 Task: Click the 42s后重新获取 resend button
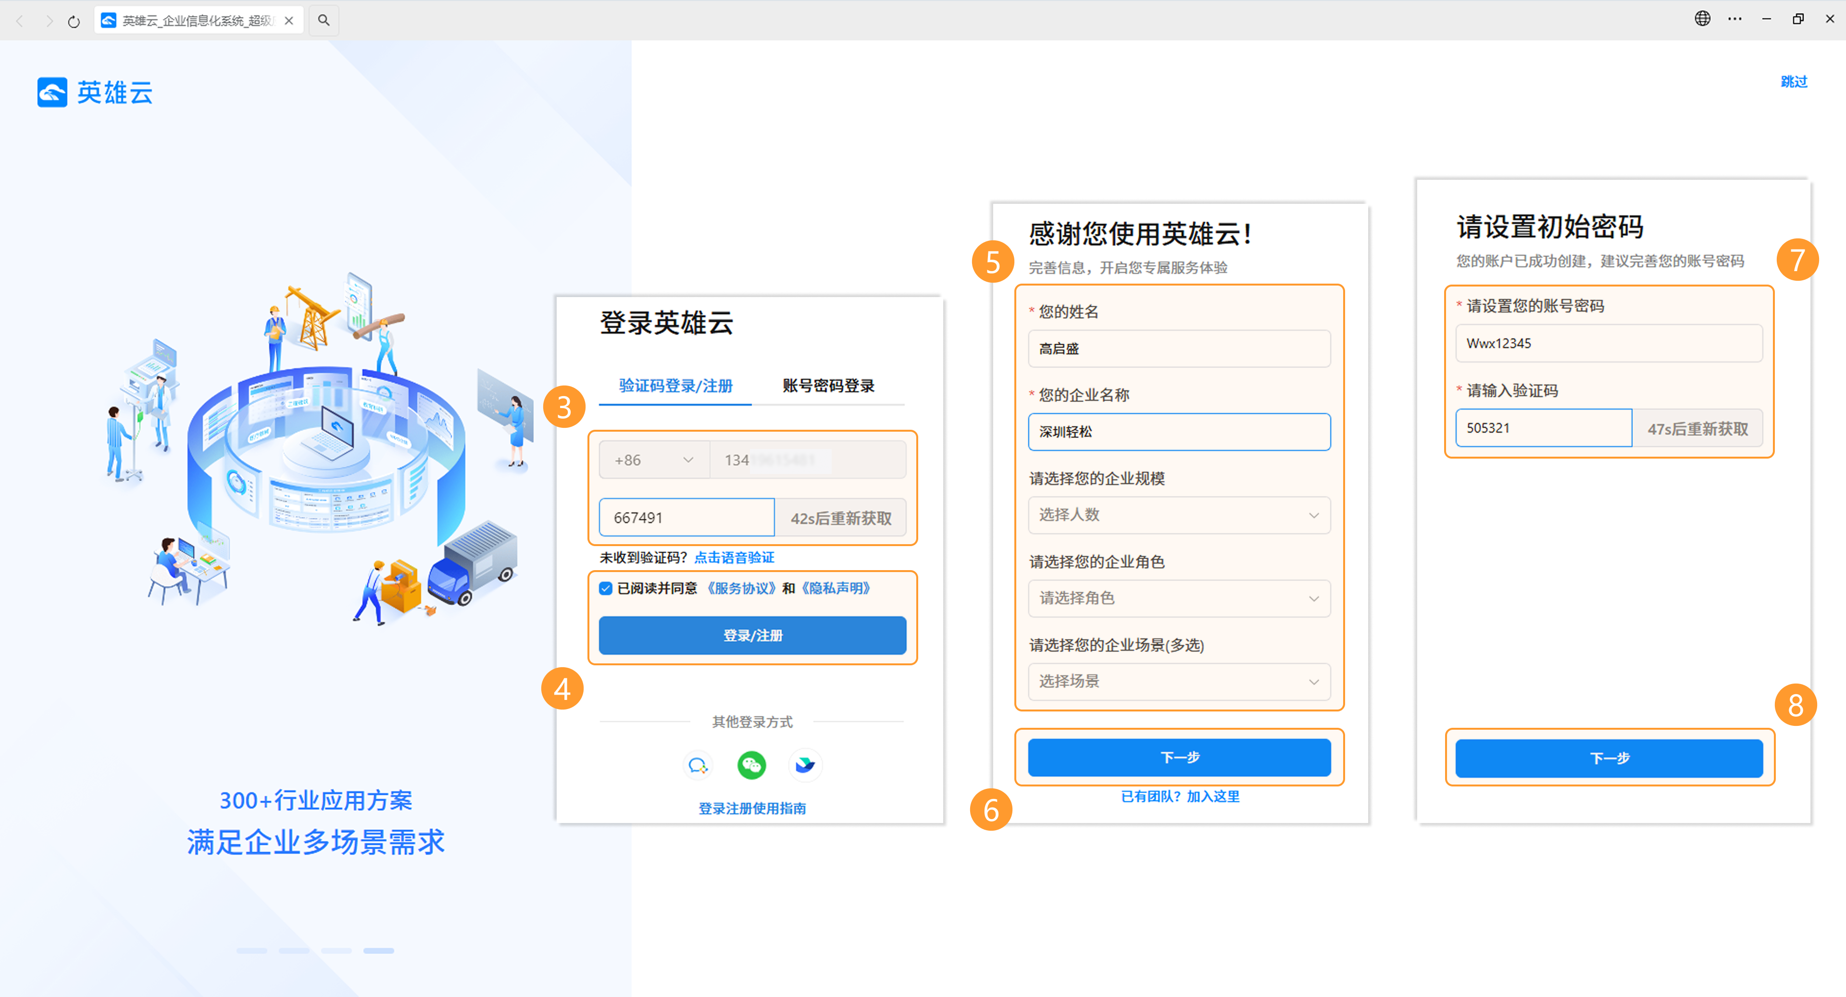(x=841, y=518)
